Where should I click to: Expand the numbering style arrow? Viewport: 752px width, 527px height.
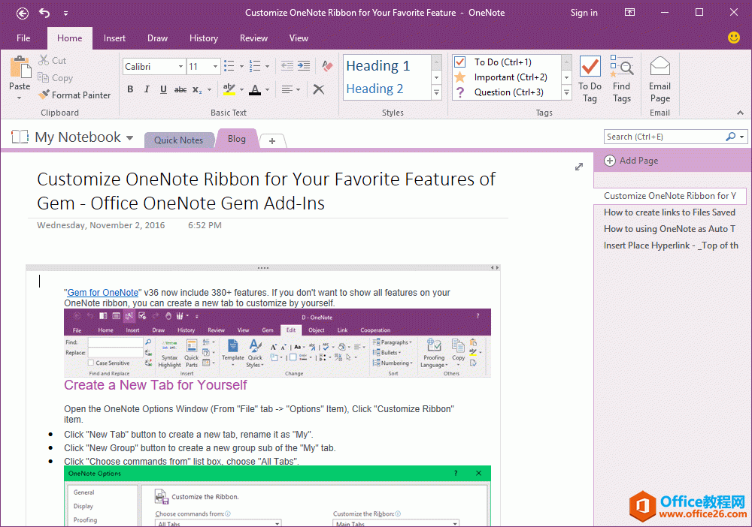click(x=267, y=66)
